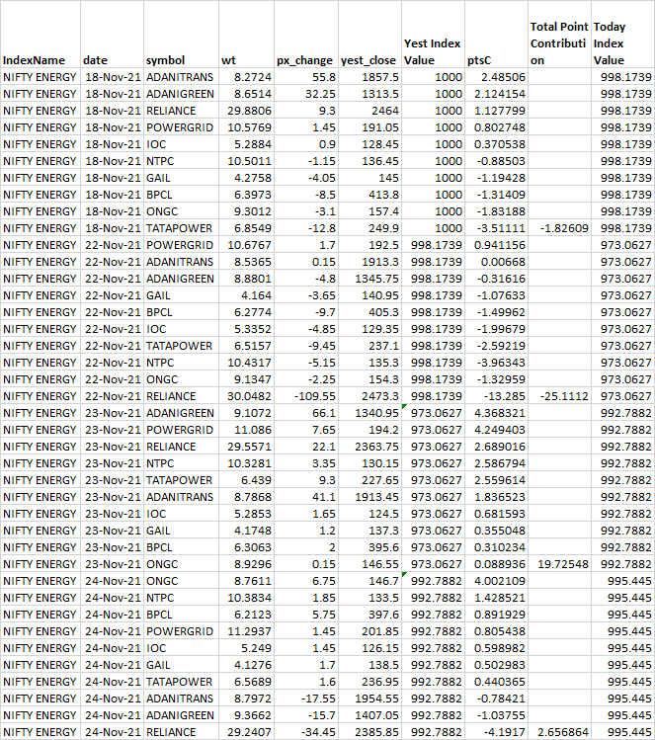Image resolution: width=655 pixels, height=740 pixels.
Task: Click px_change value -34.45
Action: (x=318, y=732)
